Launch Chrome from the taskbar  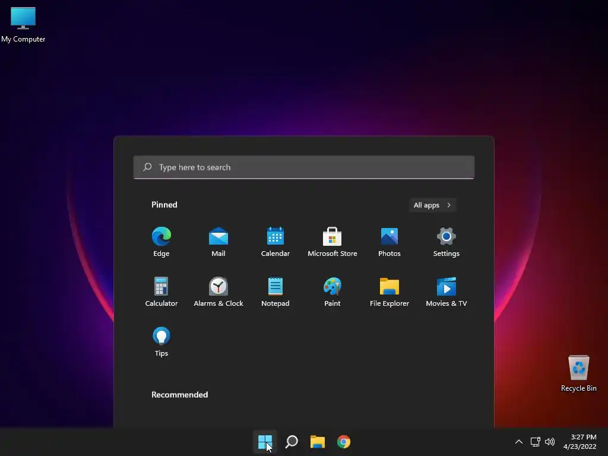(344, 442)
